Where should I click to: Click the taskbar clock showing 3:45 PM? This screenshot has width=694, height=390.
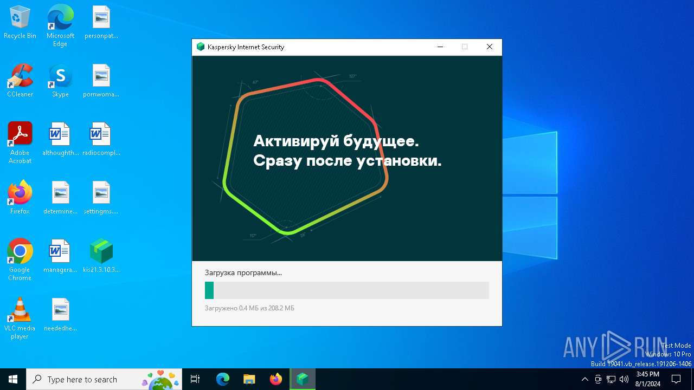click(x=647, y=379)
